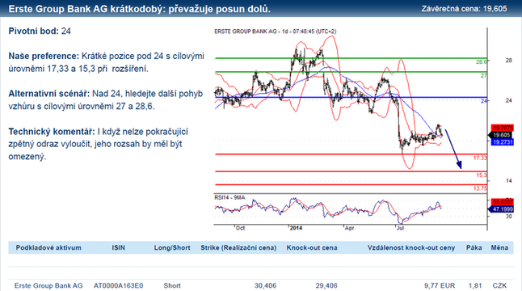The image size is (522, 291).
Task: Click the 'Technický komentář:' label
Action: point(52,132)
